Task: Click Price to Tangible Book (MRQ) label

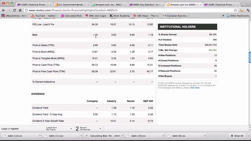Action: [48, 58]
